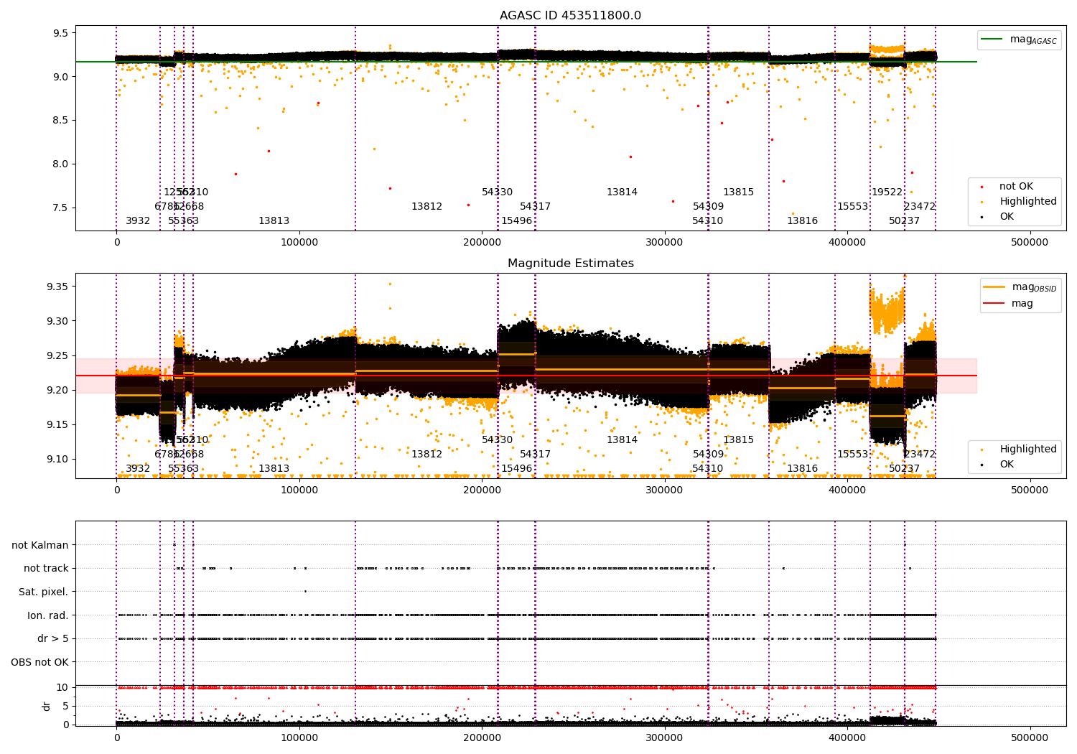Click the 'OBS not OK' y-axis label
Image resolution: width=1077 pixels, height=754 pixels.
pyautogui.click(x=40, y=662)
